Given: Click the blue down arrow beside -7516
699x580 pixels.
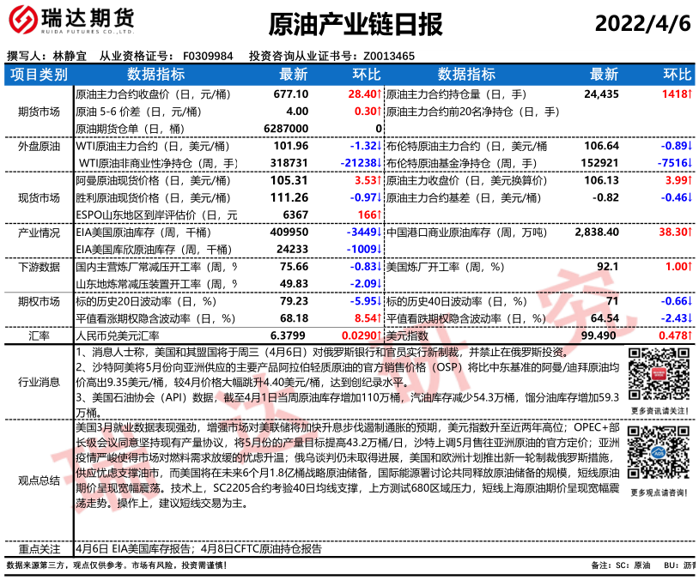Looking at the screenshot, I should pos(690,162).
